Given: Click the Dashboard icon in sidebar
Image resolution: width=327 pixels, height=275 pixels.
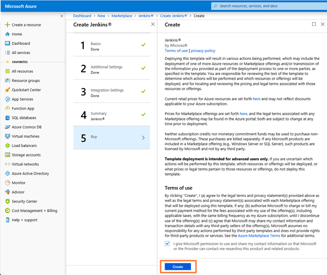Looking at the screenshot, I should (7, 44).
